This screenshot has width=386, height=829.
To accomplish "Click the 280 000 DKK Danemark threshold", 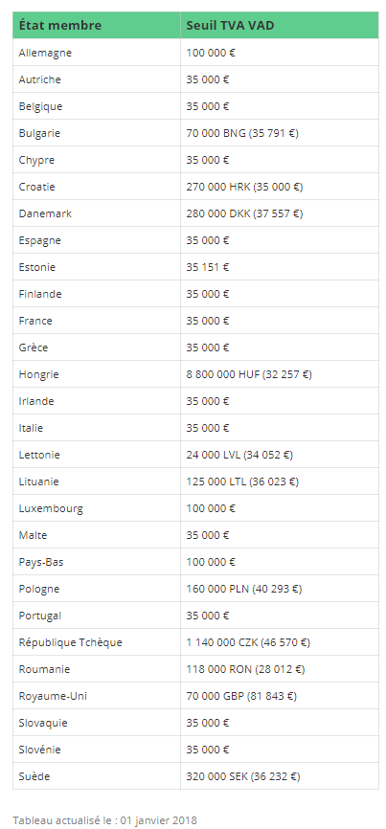I will (244, 213).
